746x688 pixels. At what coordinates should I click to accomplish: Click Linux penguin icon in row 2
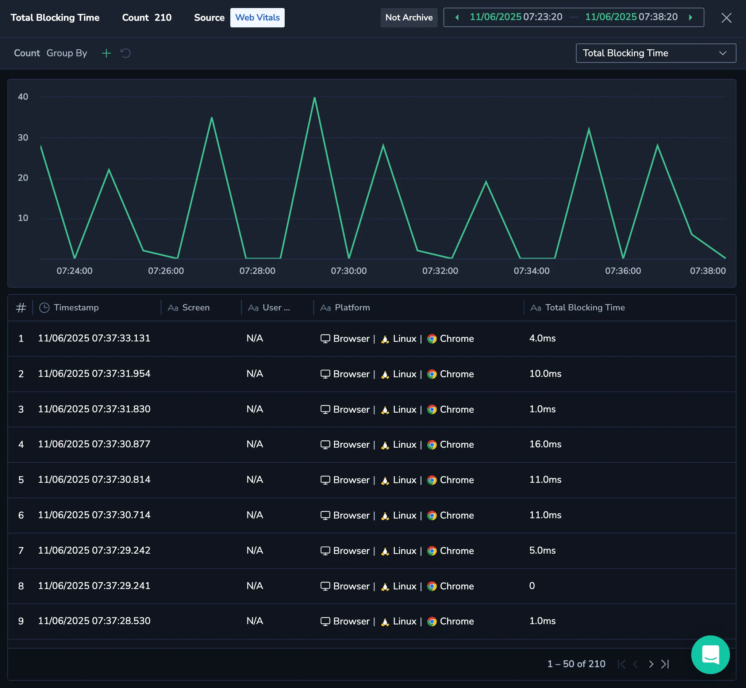[x=385, y=374]
